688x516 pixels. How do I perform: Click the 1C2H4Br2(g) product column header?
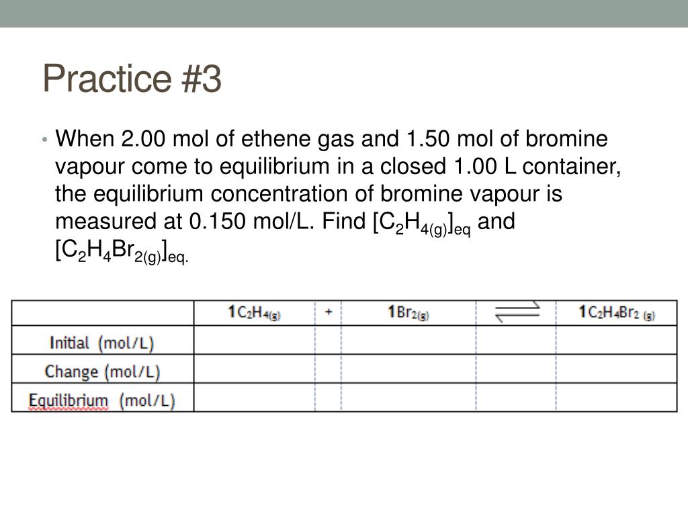(x=617, y=312)
